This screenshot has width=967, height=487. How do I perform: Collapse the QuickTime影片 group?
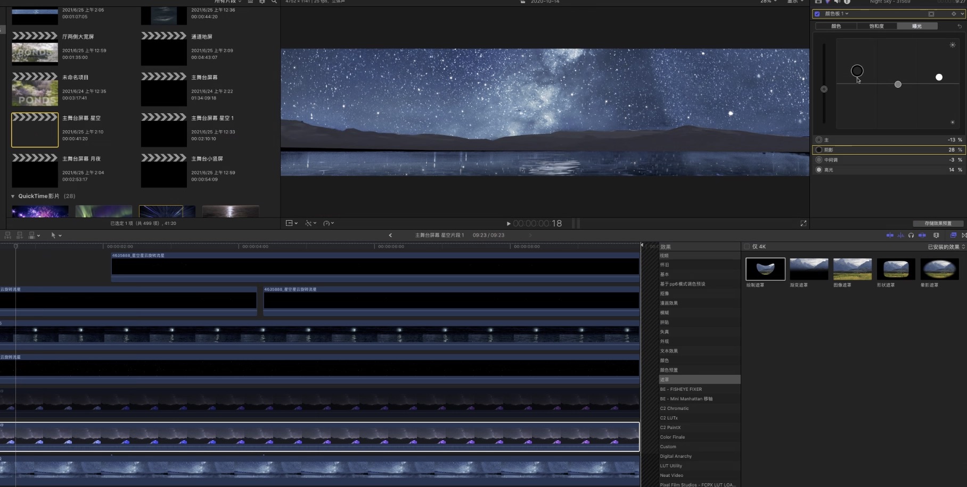(13, 196)
